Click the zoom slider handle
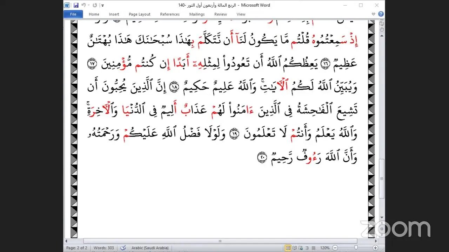The width and height of the screenshot is (449, 252). click(356, 248)
